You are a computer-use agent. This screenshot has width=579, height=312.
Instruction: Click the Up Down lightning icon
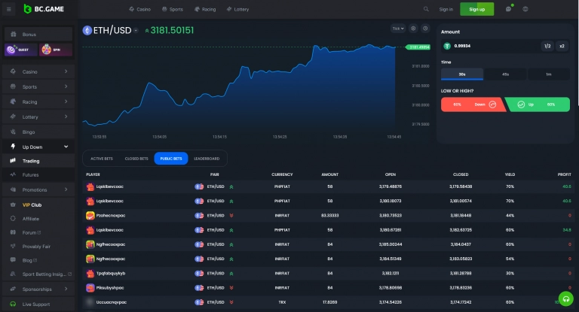(x=13, y=147)
